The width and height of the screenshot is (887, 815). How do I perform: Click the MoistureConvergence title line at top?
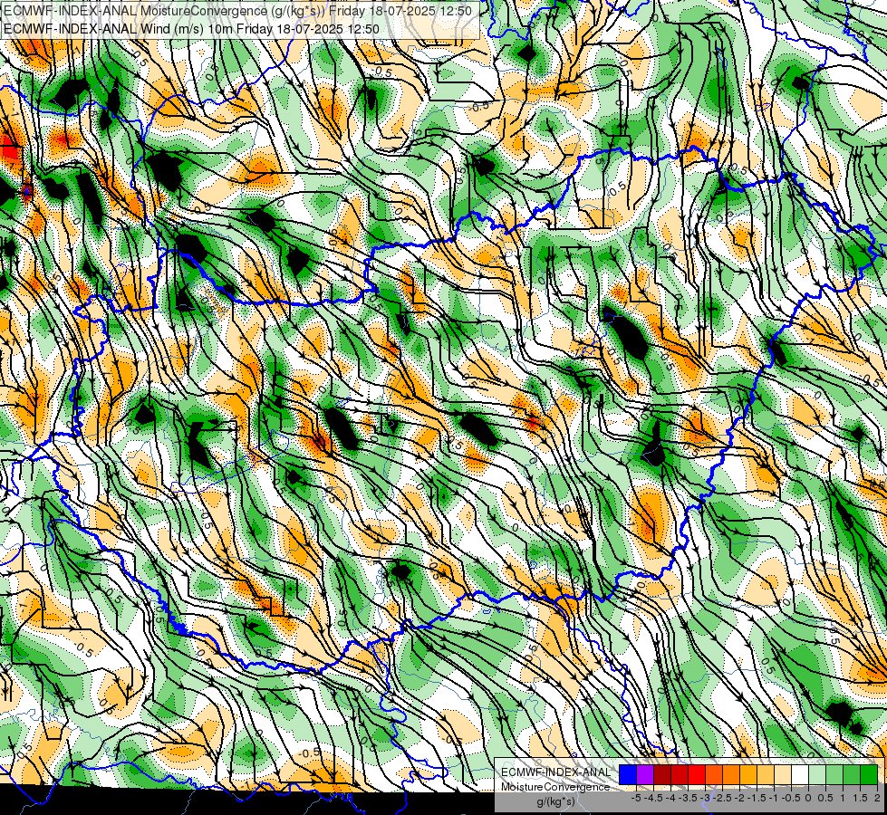pos(237,11)
